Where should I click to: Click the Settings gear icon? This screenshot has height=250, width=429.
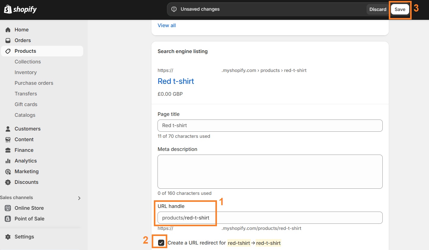point(8,237)
